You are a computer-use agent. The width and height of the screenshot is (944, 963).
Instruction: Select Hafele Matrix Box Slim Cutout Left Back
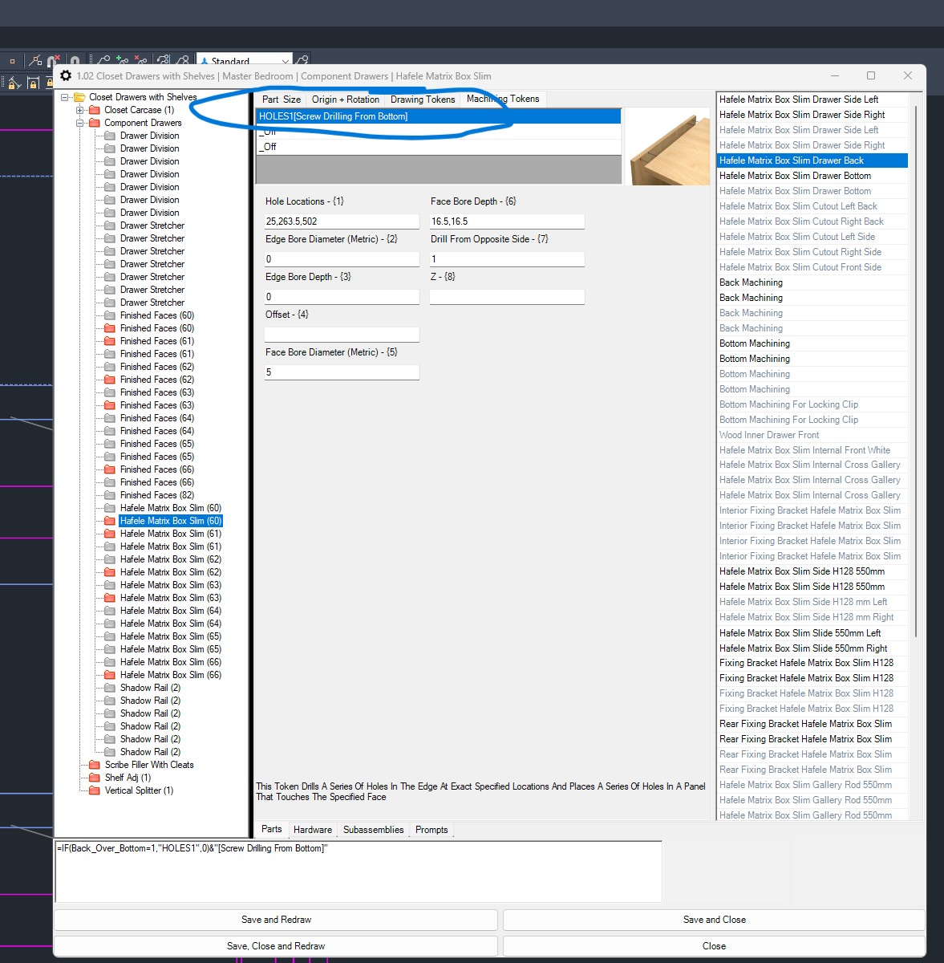812,206
